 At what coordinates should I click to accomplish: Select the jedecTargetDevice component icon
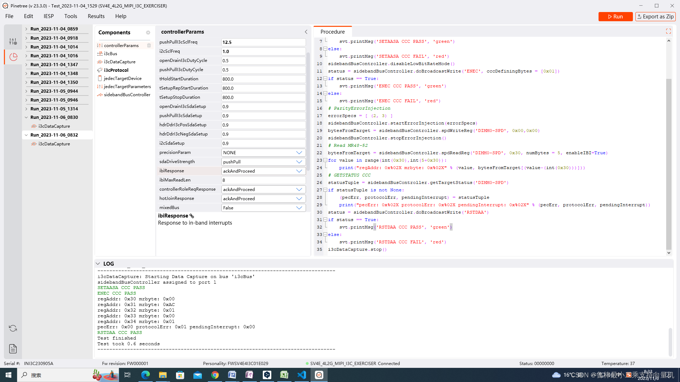coord(100,78)
